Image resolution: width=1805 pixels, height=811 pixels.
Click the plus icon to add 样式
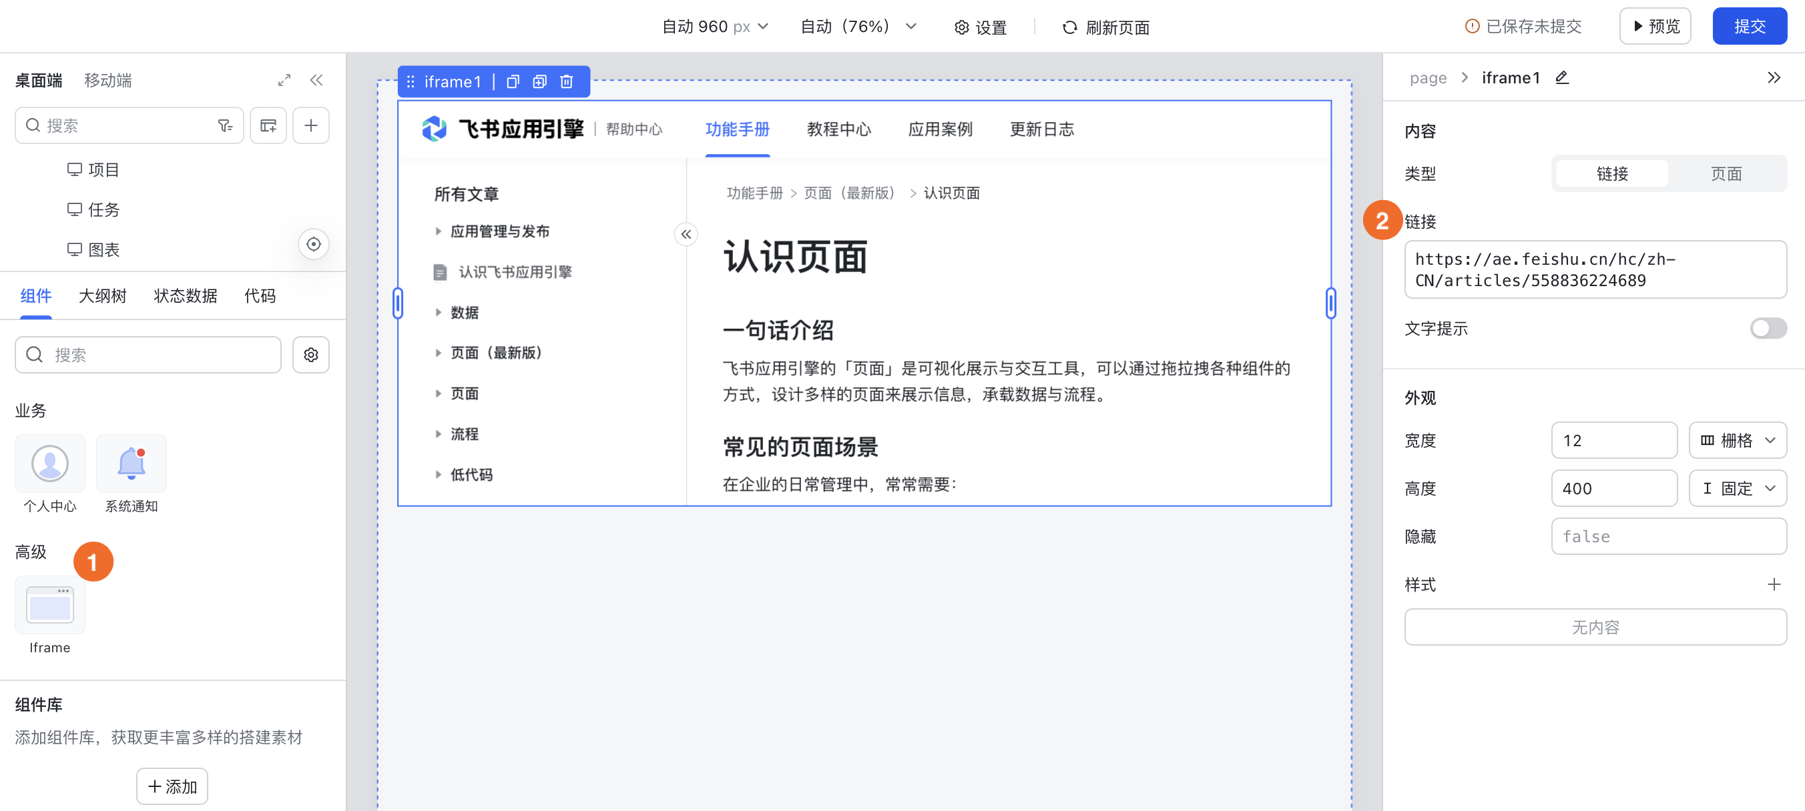1774,584
